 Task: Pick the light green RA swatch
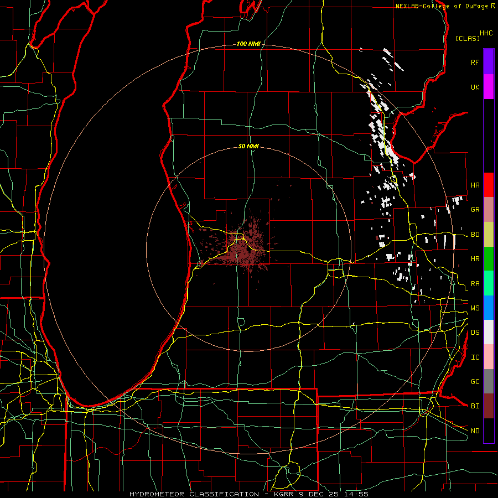[x=489, y=283]
